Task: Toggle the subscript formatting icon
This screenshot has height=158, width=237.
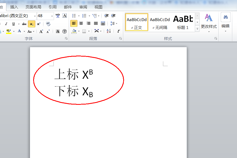Action: click(x=32, y=24)
